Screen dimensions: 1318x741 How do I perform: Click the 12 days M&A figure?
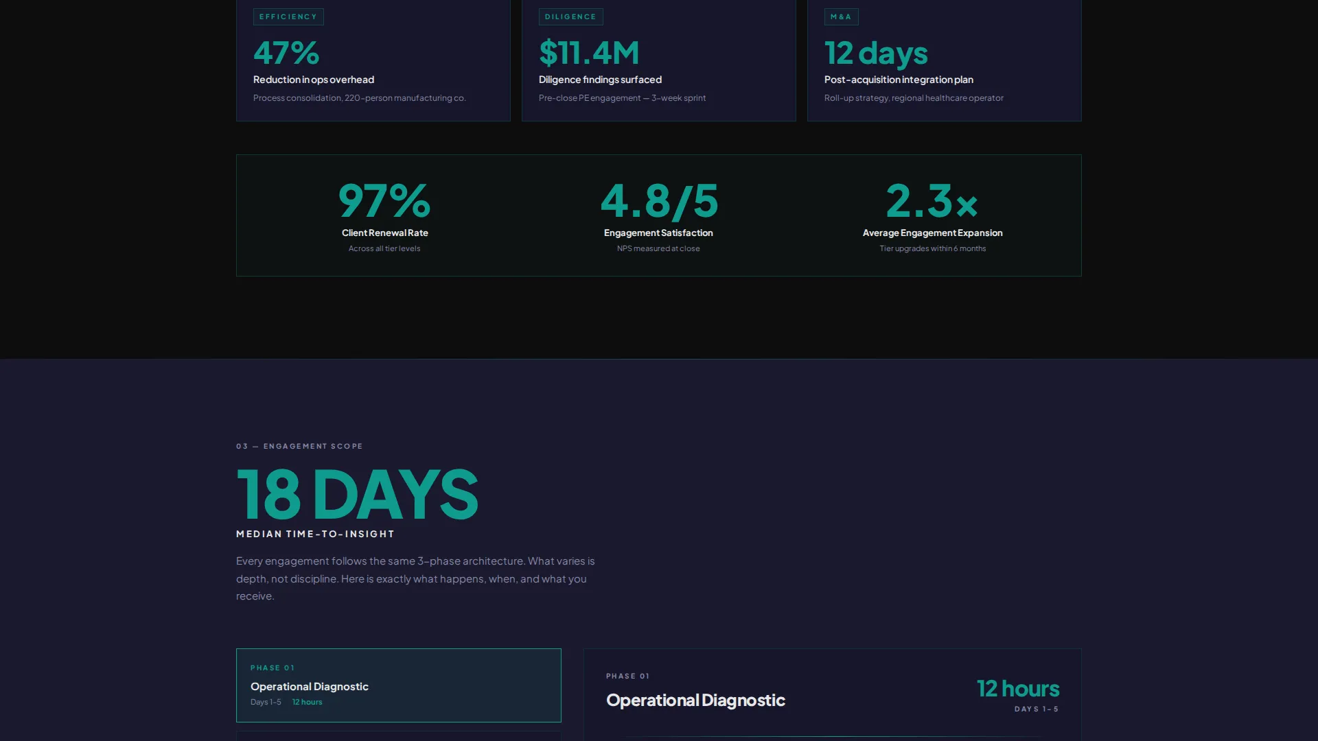[876, 53]
